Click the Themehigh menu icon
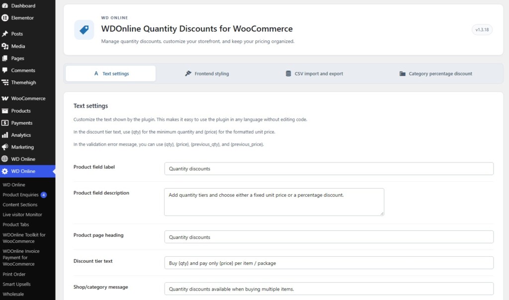Viewport: 509px width, 300px height. coord(5,82)
